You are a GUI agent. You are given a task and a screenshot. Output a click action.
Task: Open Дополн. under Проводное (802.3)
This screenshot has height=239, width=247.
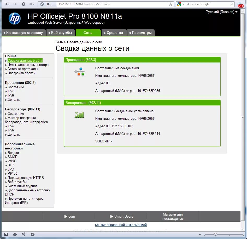point(14,99)
